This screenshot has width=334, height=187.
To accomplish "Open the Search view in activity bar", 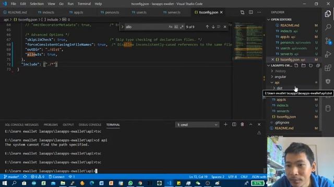I will (x=328, y=27).
